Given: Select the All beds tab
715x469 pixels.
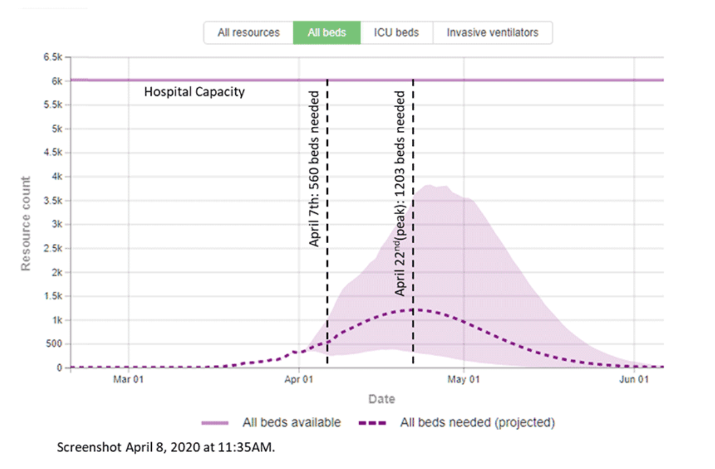Looking at the screenshot, I should 326,32.
